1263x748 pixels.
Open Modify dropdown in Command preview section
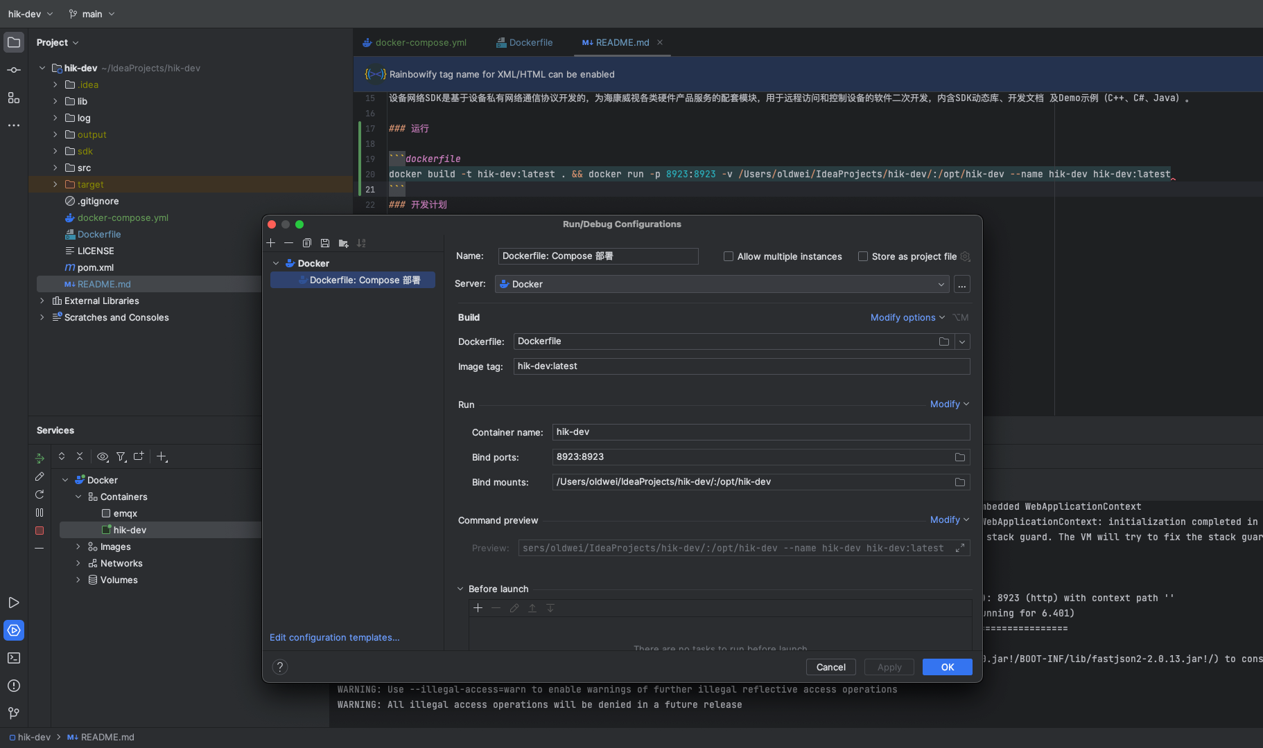click(x=949, y=519)
